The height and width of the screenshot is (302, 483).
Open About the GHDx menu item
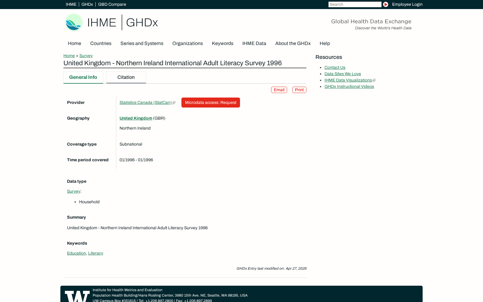click(293, 43)
